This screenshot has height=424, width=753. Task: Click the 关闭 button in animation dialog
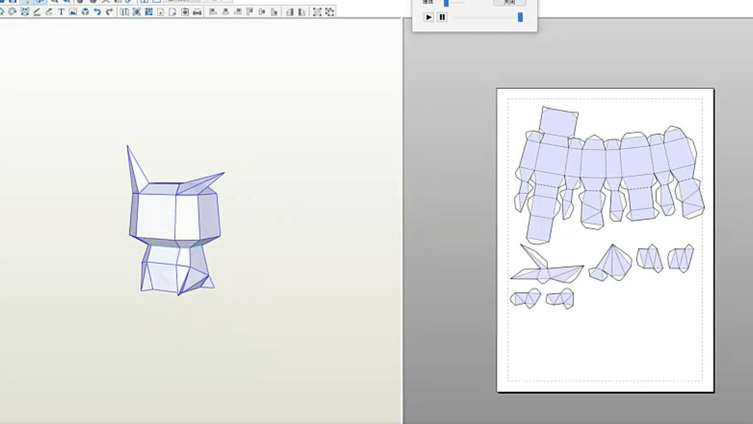point(509,2)
